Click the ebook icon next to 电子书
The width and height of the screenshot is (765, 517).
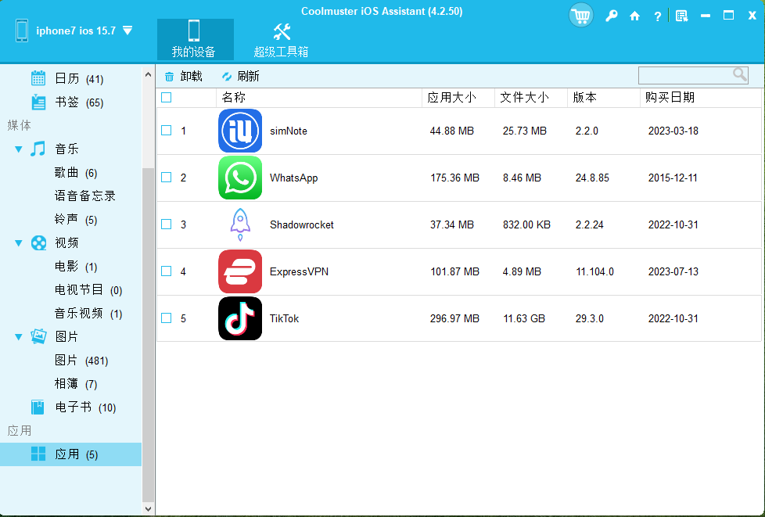pos(38,407)
